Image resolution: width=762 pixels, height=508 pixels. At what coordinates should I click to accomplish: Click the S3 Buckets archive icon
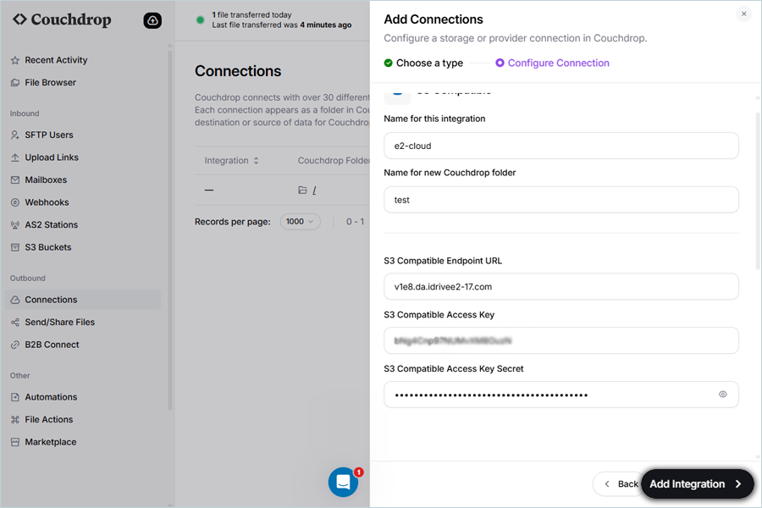click(x=15, y=247)
